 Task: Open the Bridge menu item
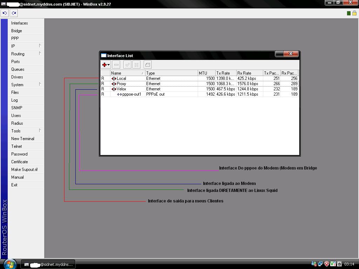click(x=26, y=31)
